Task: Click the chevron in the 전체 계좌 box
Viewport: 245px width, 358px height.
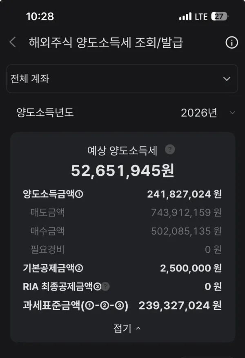Action: [x=227, y=79]
